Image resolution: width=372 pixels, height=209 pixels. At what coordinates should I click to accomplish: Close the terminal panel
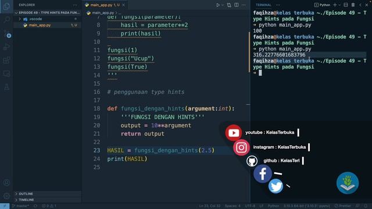[x=367, y=5]
